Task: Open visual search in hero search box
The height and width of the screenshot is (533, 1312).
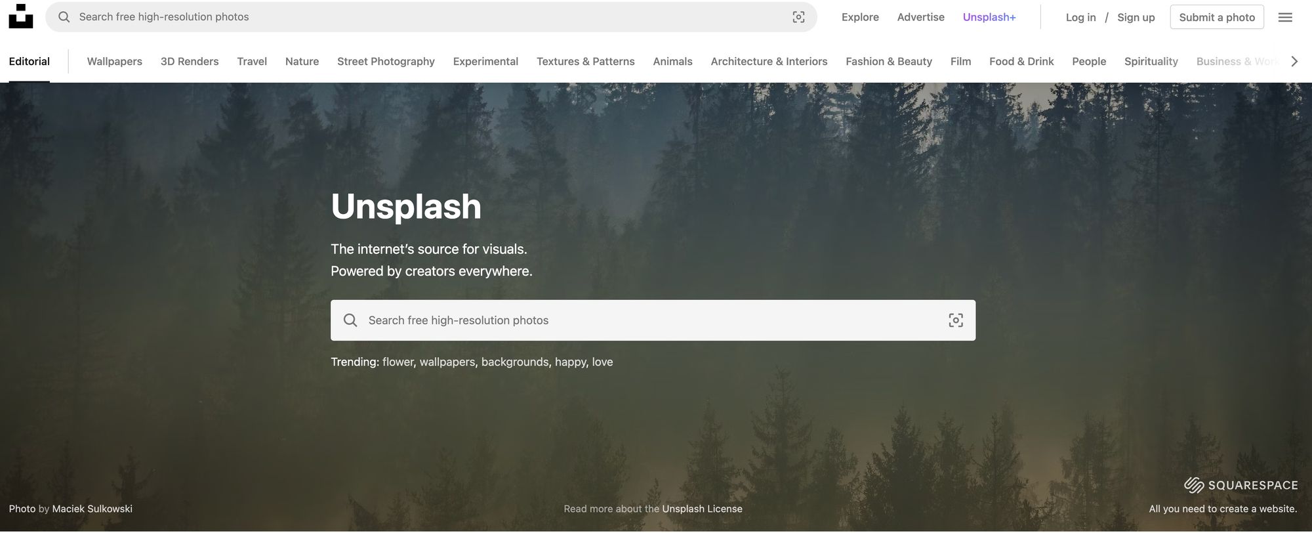Action: click(956, 320)
